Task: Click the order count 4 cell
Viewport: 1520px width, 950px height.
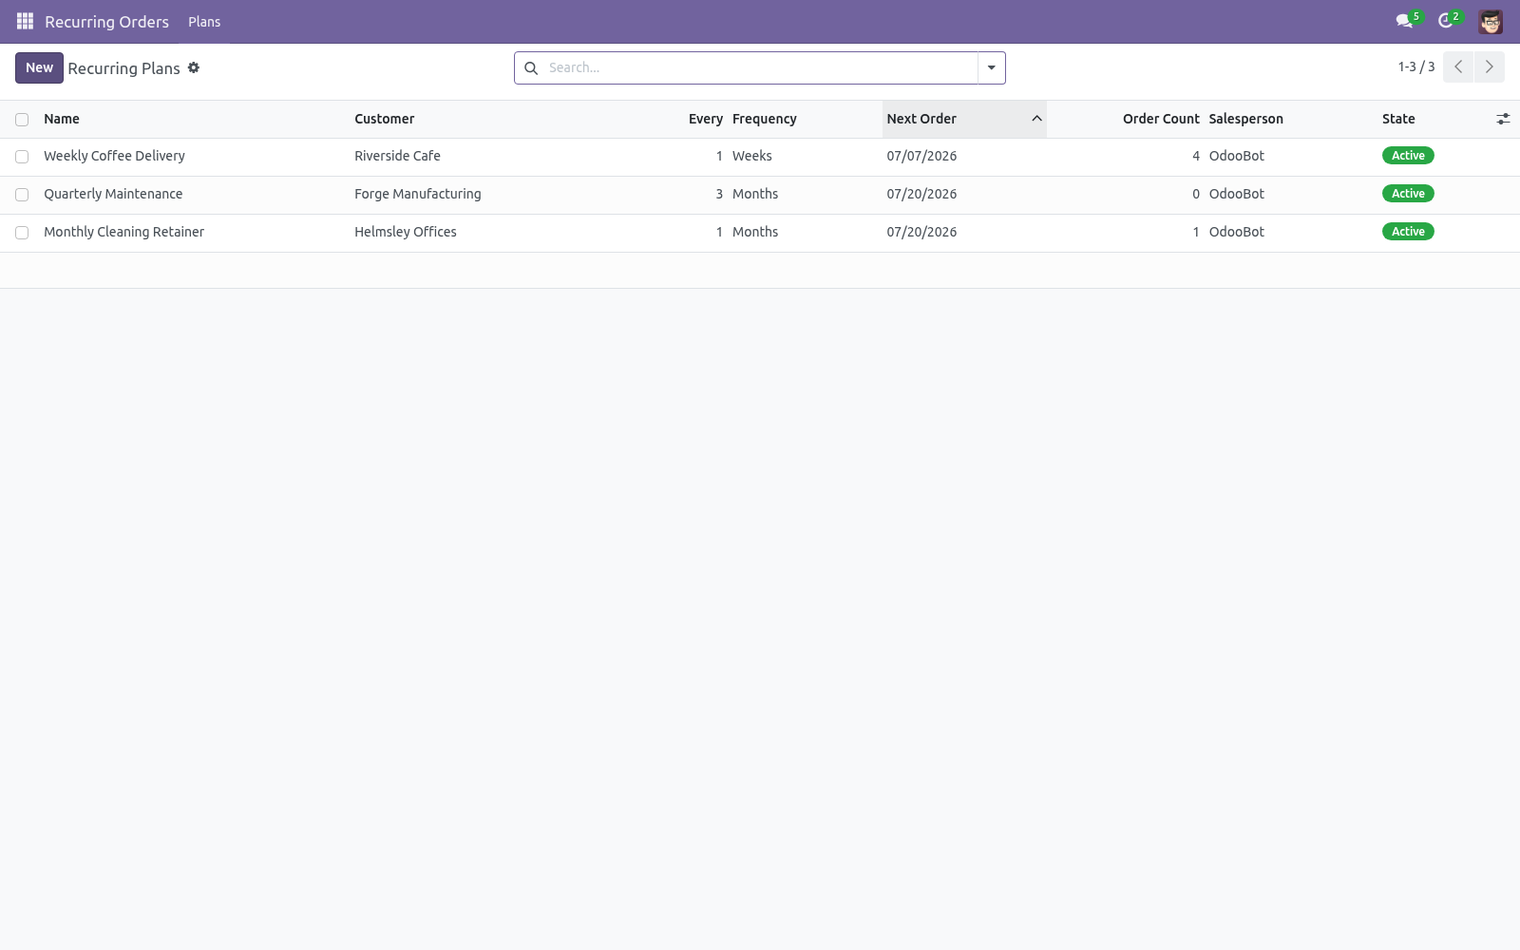Action: click(1196, 156)
